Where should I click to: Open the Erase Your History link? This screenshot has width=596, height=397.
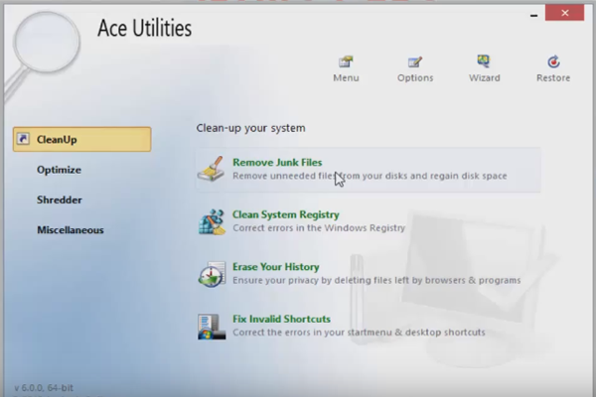275,267
